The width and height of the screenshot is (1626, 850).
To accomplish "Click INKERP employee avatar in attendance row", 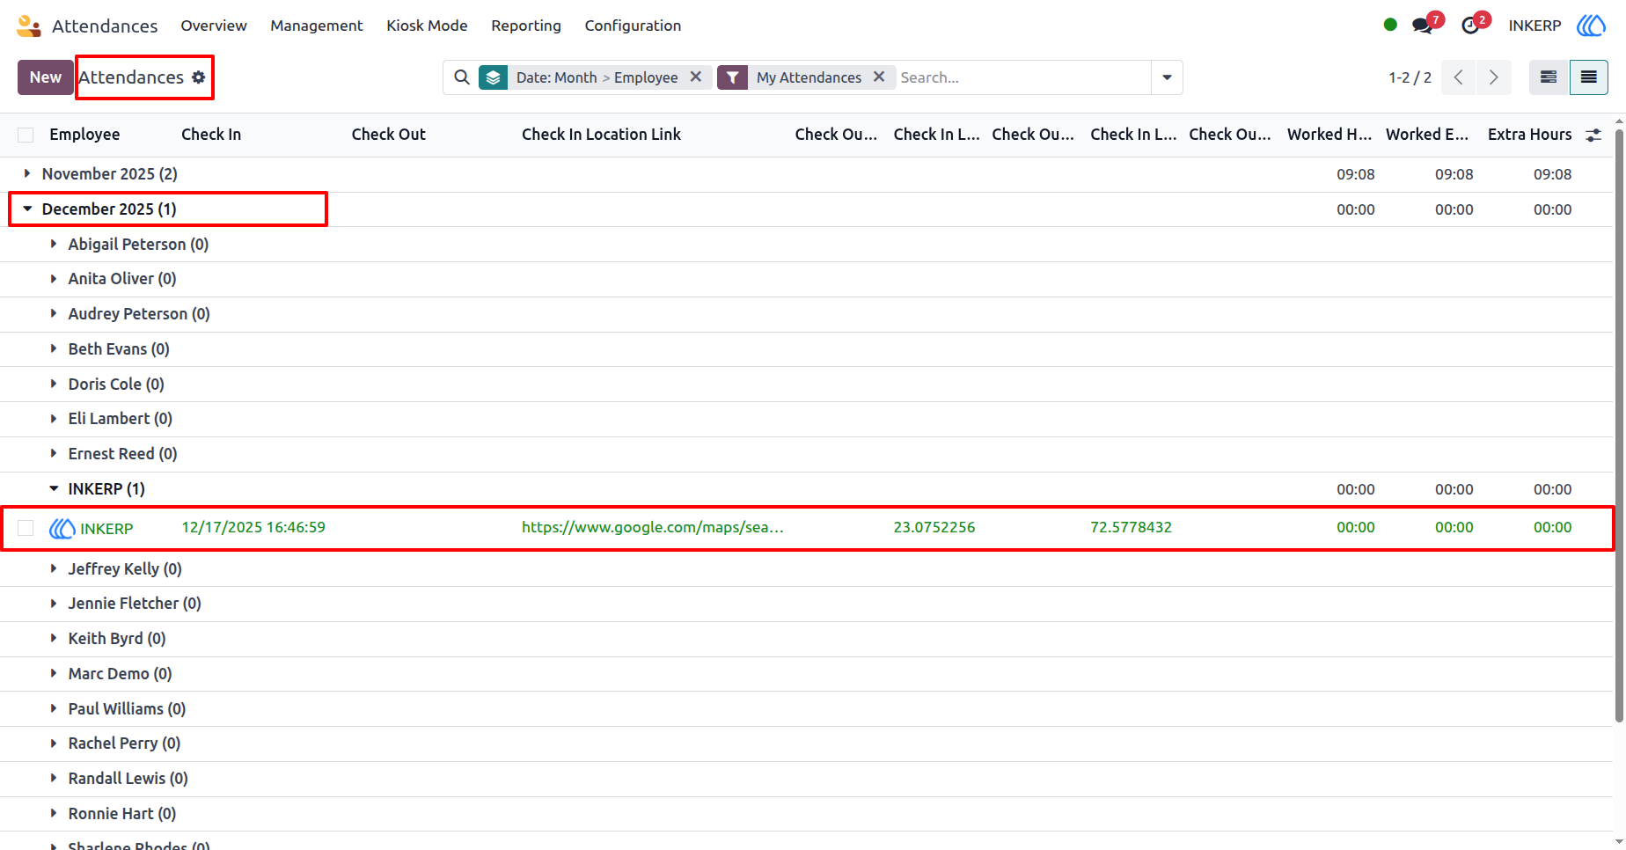I will click(62, 528).
